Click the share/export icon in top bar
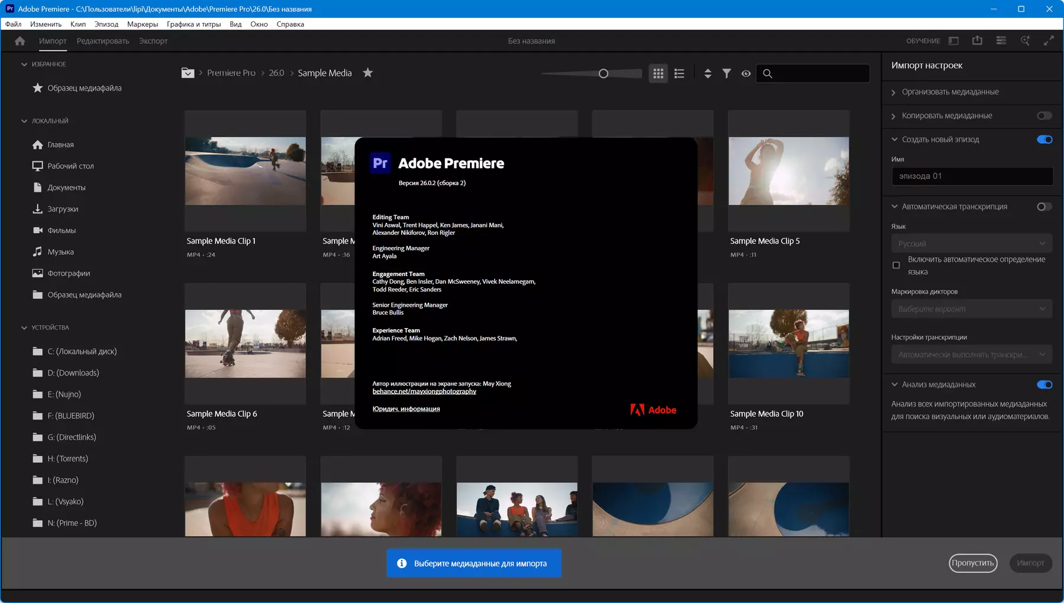The height and width of the screenshot is (603, 1064). click(x=977, y=41)
